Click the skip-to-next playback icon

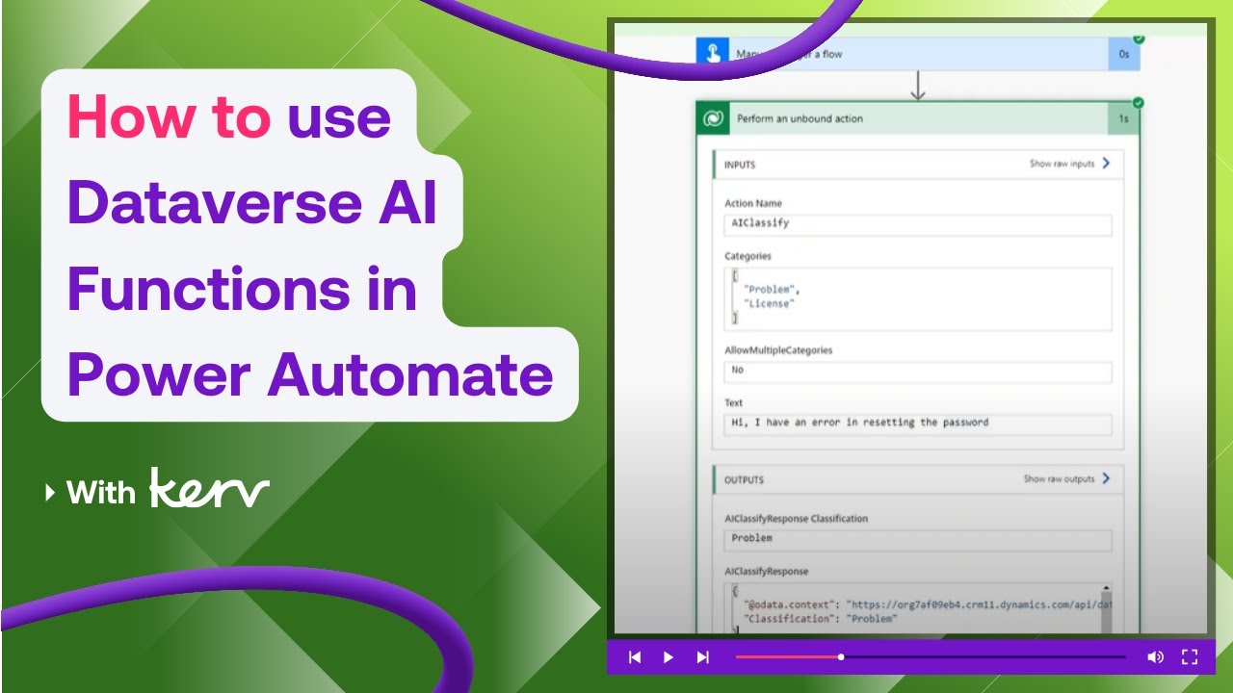(702, 657)
